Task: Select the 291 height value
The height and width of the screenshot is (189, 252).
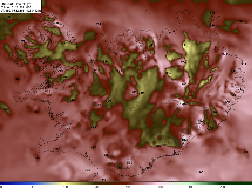Action: coord(159,146)
